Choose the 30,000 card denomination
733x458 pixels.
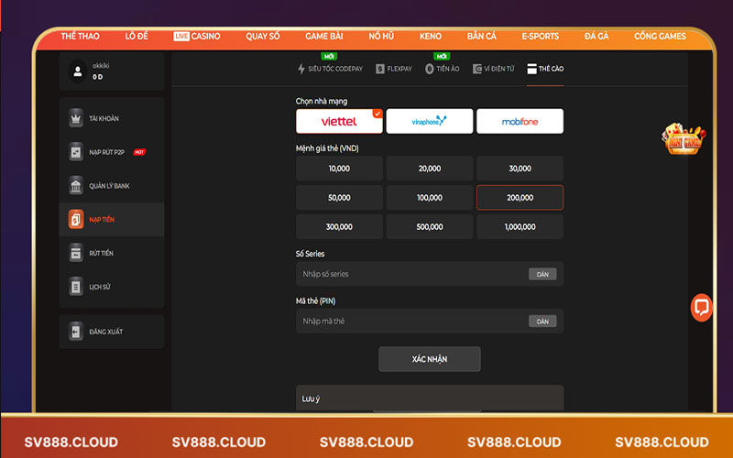[520, 169]
